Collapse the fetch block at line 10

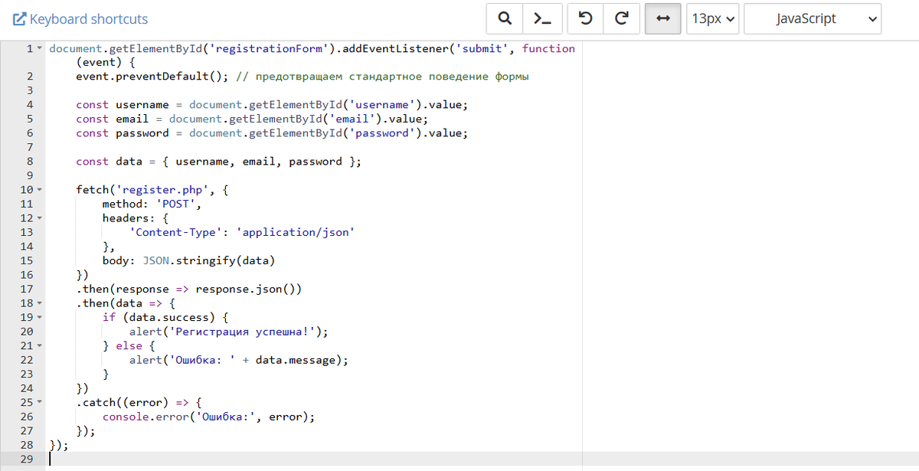coord(38,189)
